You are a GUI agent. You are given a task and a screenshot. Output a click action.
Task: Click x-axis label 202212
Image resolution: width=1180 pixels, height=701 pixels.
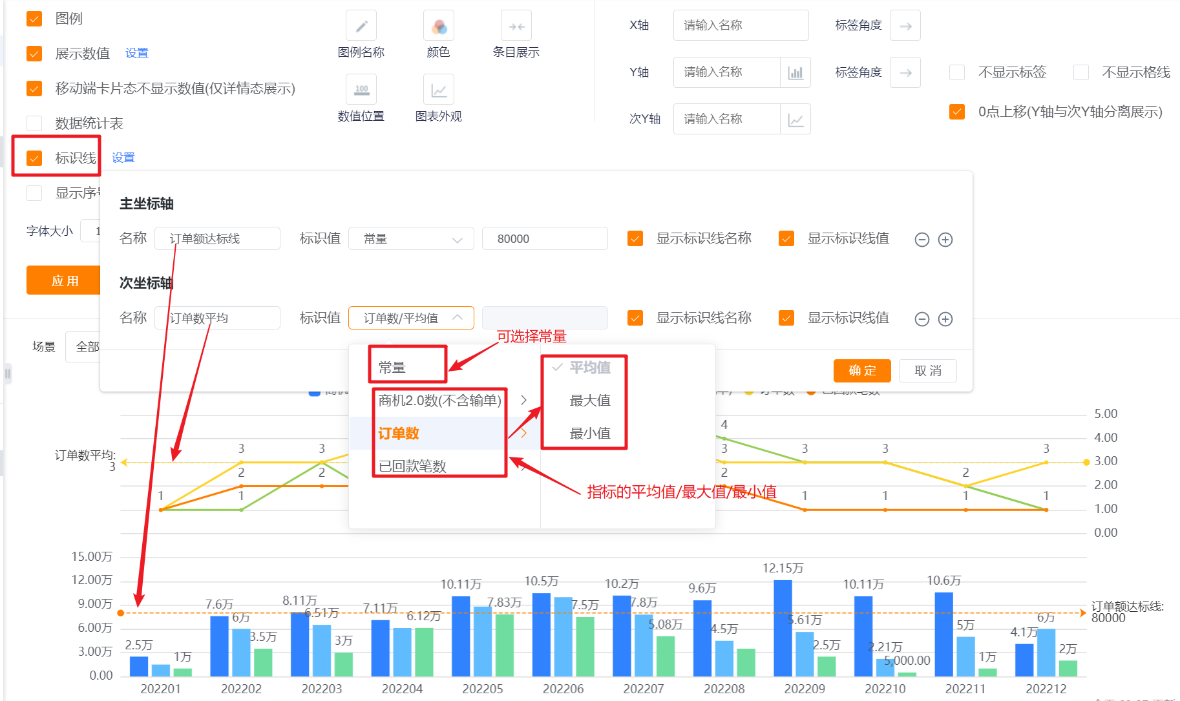(1046, 689)
